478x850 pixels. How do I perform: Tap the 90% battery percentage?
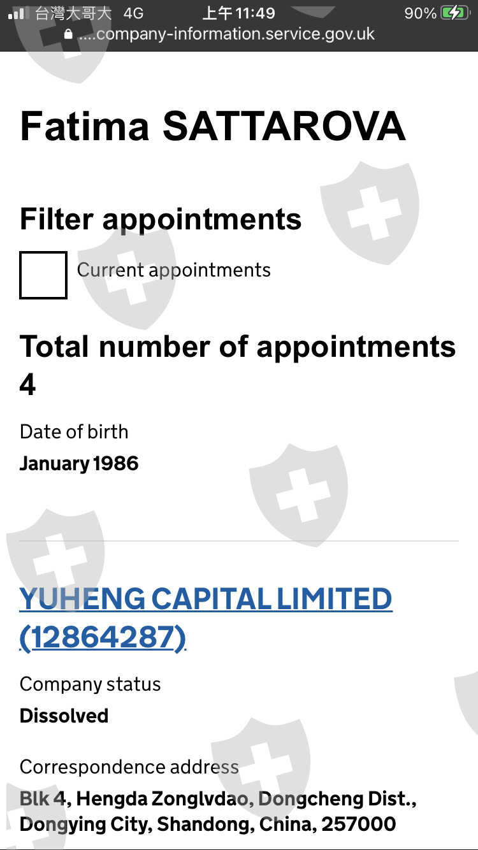pyautogui.click(x=420, y=13)
